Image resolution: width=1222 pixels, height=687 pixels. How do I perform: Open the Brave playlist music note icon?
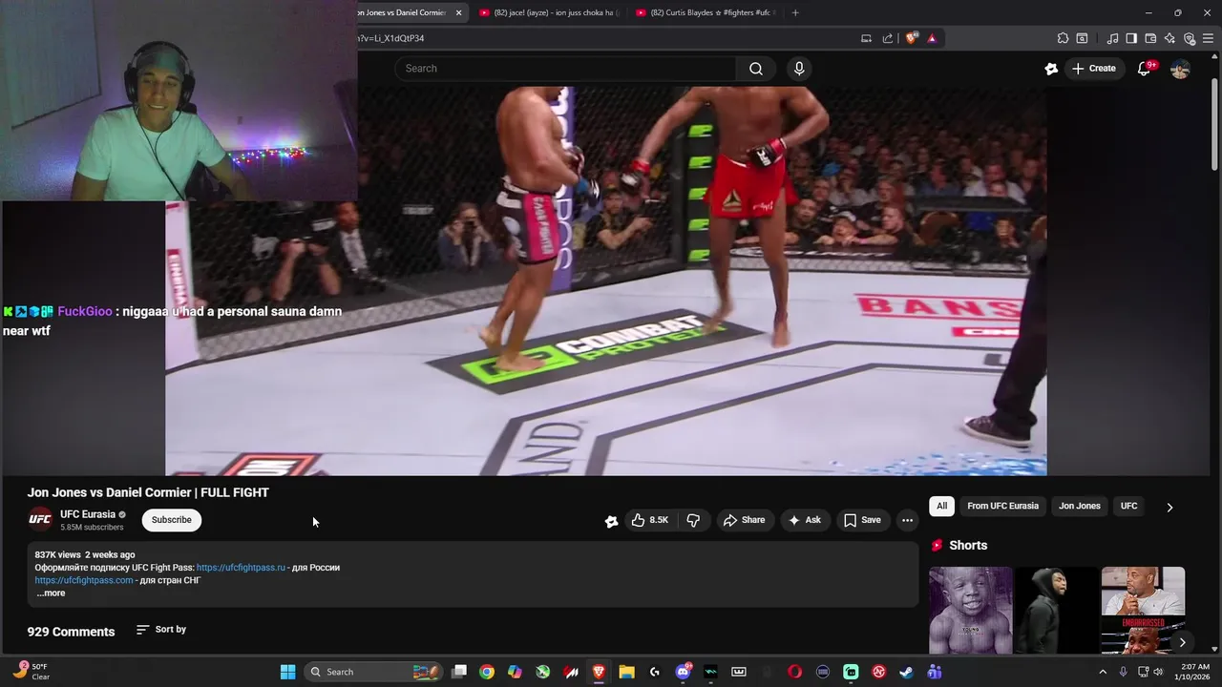[1112, 38]
